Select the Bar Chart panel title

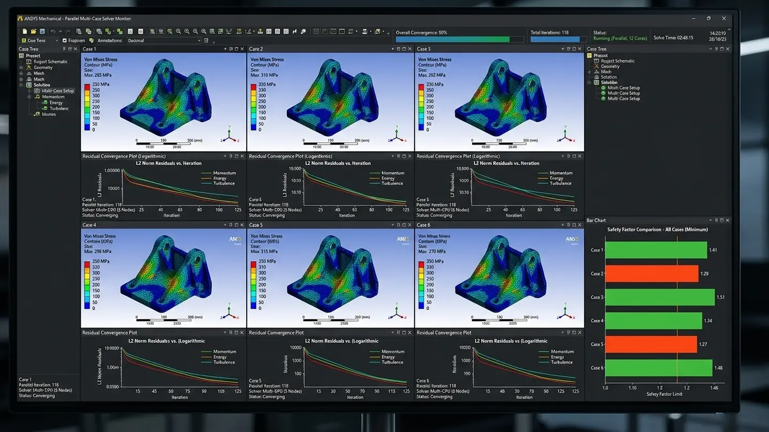[596, 220]
